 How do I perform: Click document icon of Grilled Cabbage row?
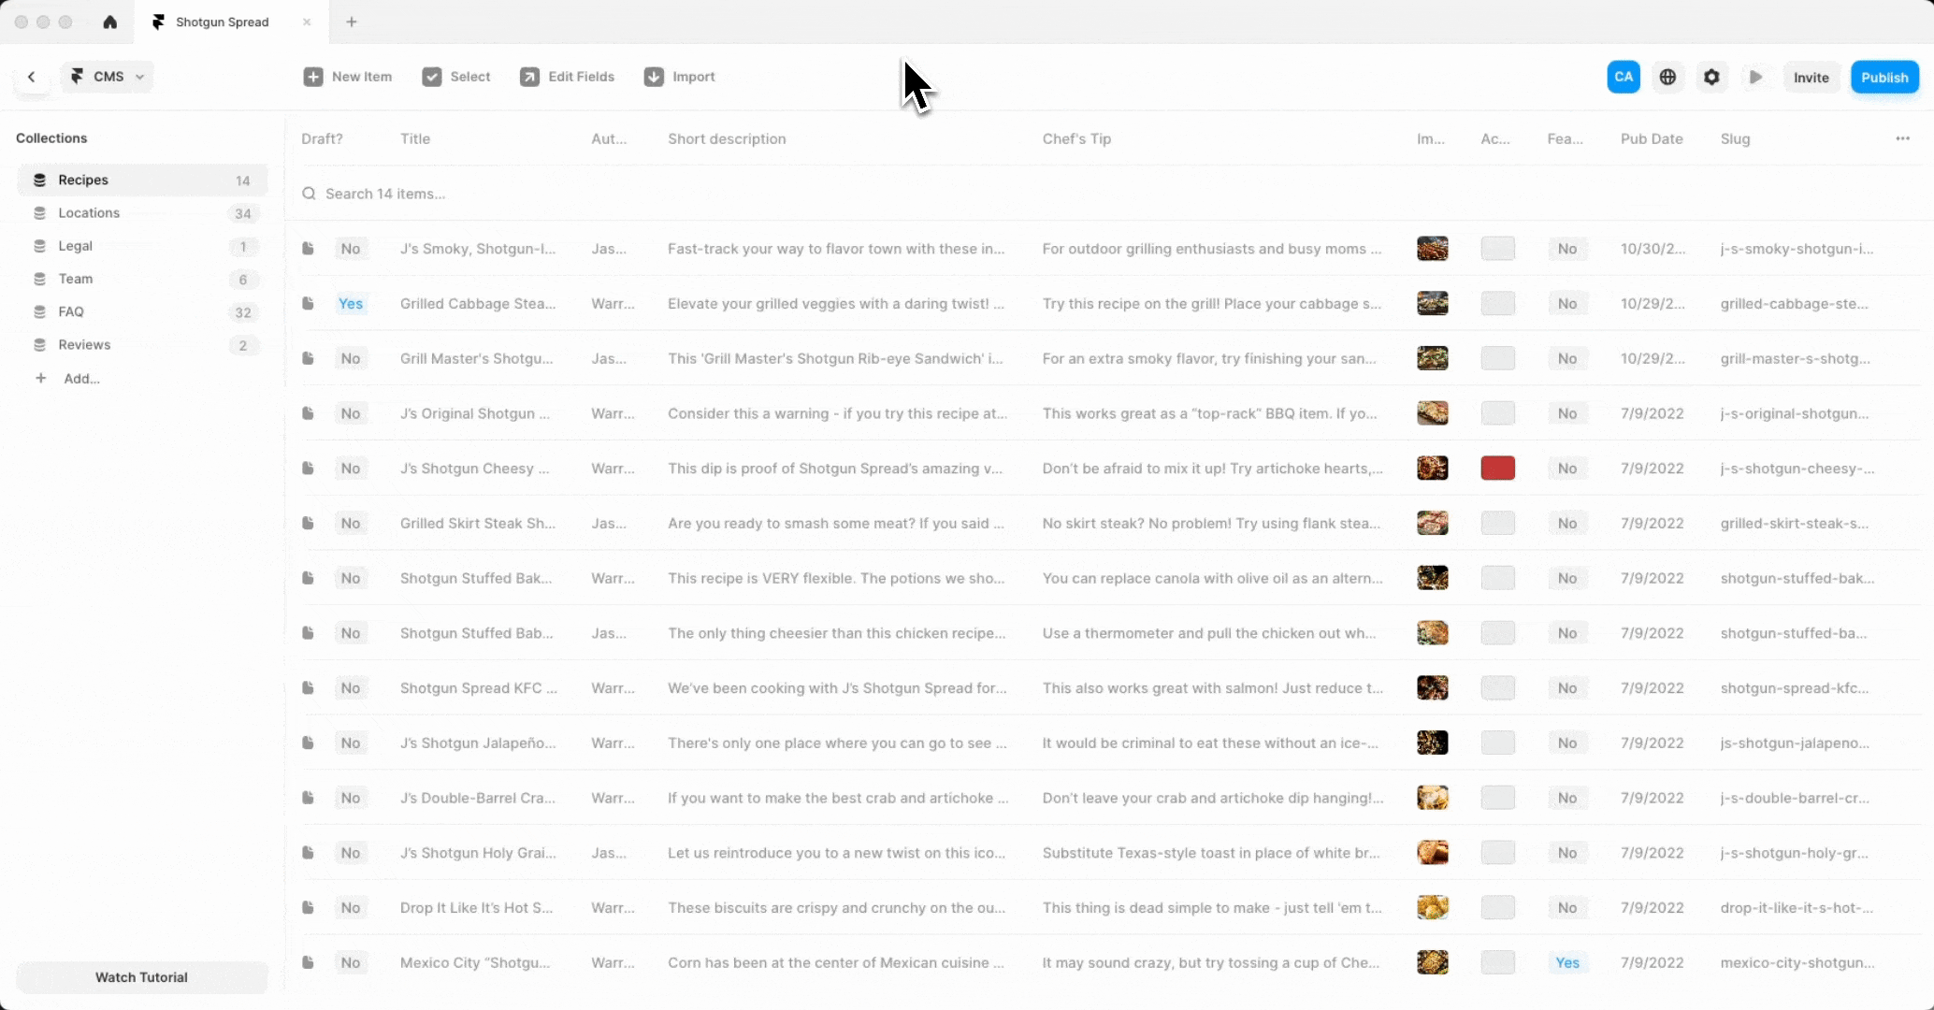coord(308,303)
